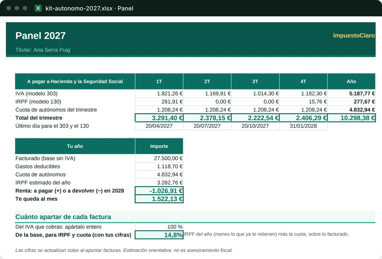Select the 2T column header

(x=207, y=81)
